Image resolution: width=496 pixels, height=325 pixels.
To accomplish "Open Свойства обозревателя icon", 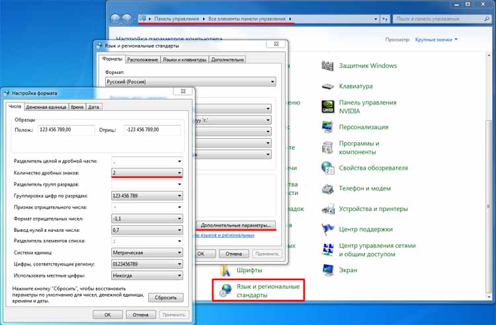I will click(327, 168).
